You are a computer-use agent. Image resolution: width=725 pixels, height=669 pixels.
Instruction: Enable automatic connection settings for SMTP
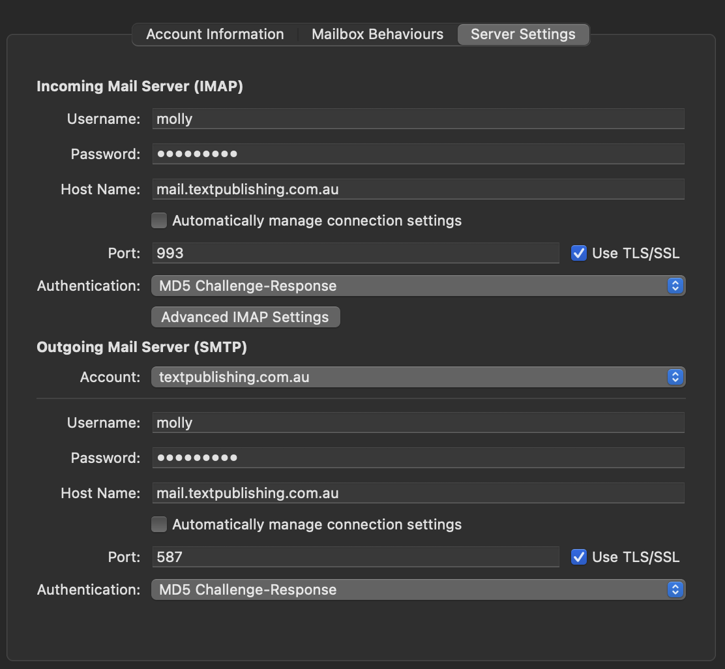[x=159, y=524]
